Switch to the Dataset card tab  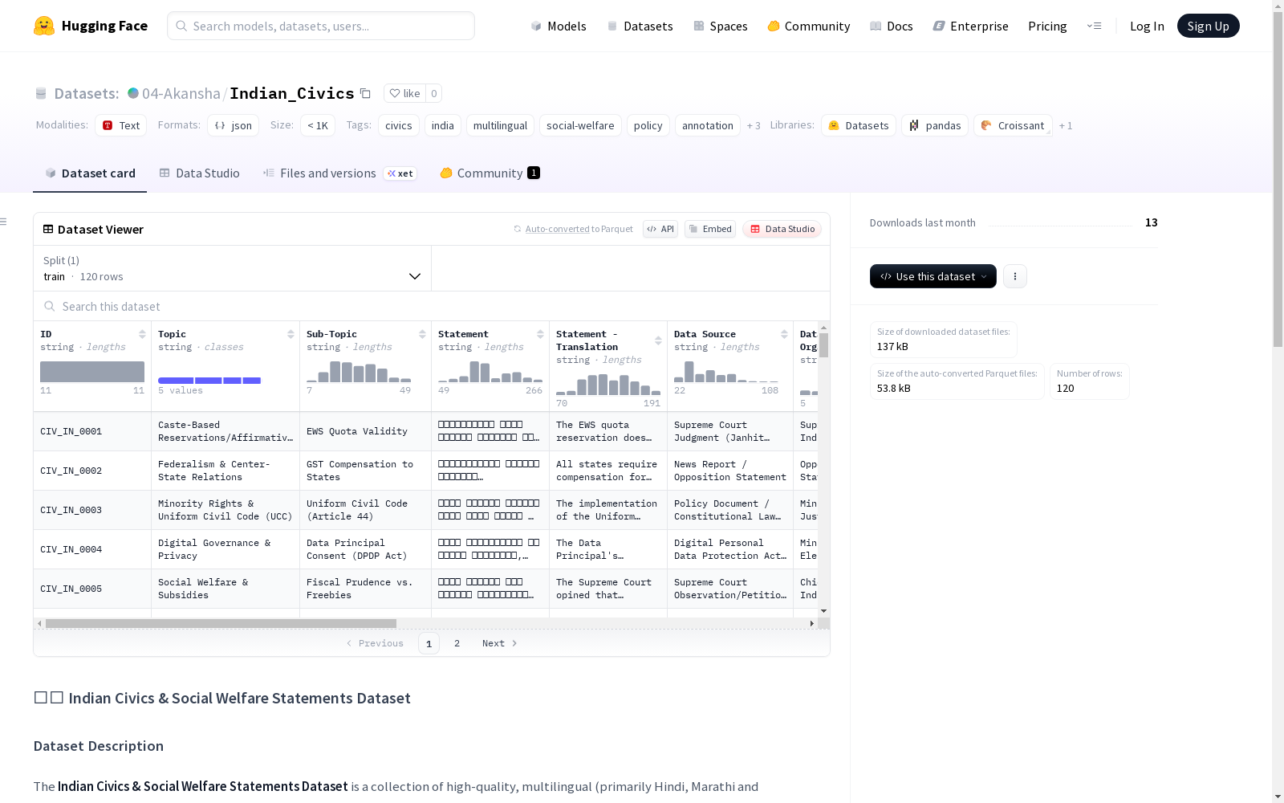click(x=90, y=173)
